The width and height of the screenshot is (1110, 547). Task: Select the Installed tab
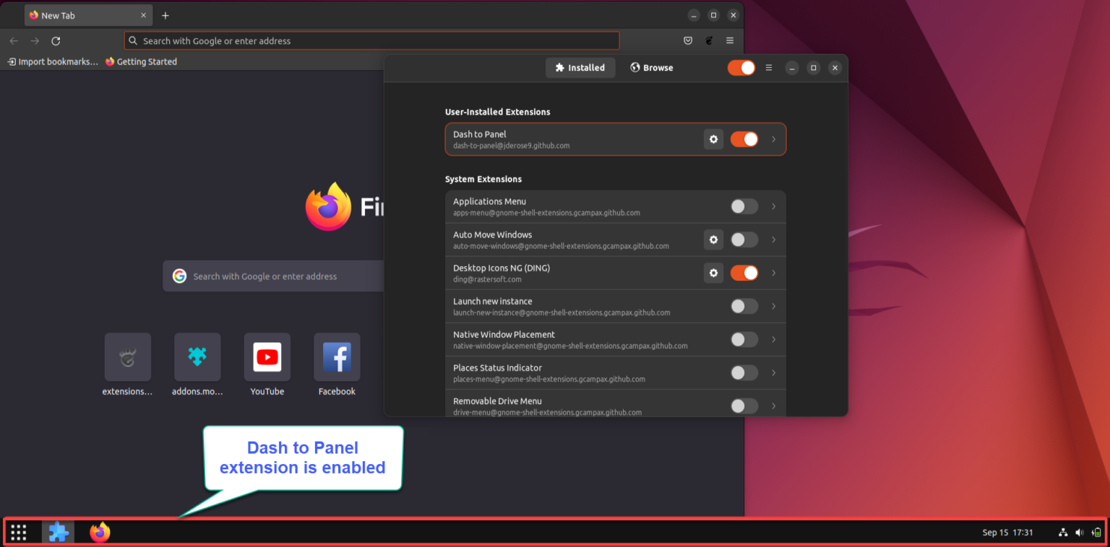pyautogui.click(x=580, y=67)
